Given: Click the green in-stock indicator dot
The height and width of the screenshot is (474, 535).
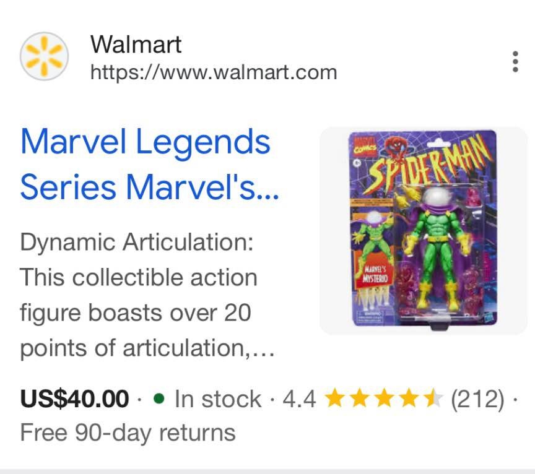Looking at the screenshot, I should (159, 399).
